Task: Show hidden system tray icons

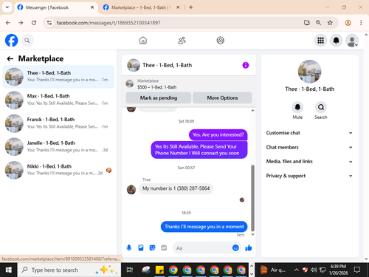Action: tap(297, 270)
